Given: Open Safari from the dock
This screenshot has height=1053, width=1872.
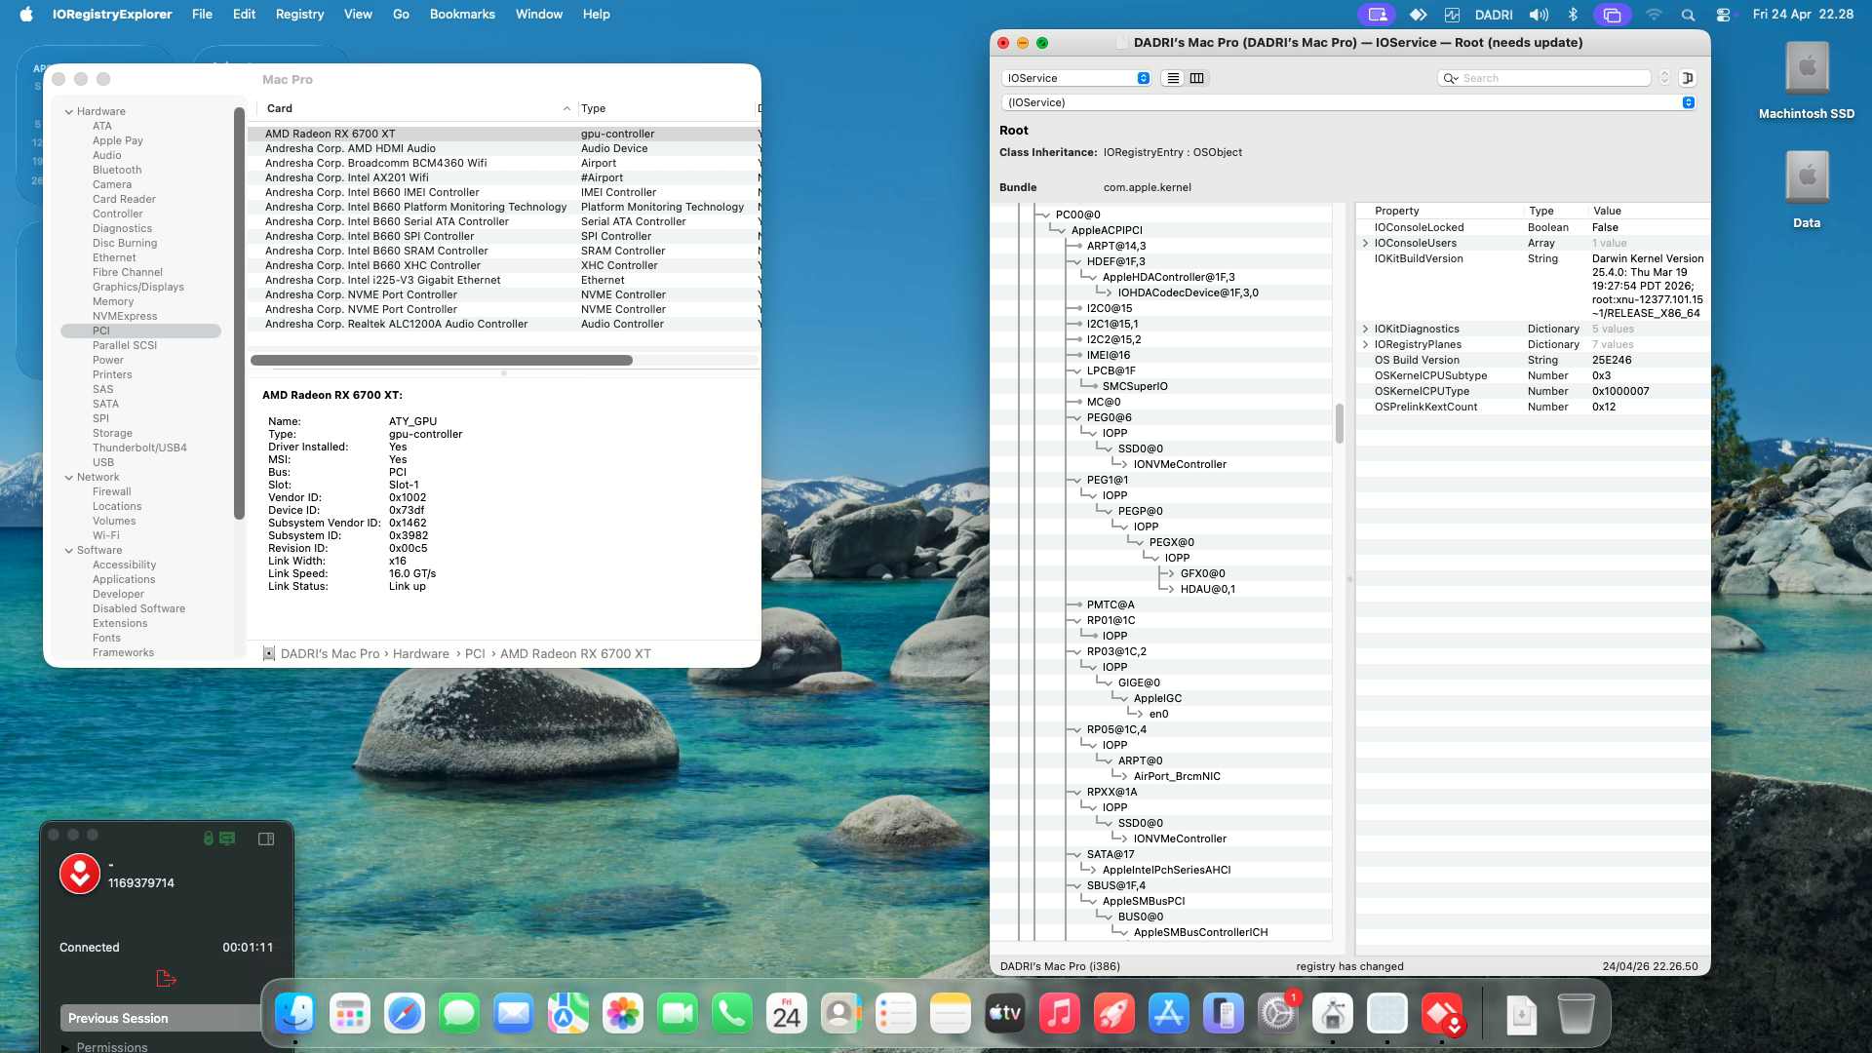Looking at the screenshot, I should click(x=404, y=1014).
